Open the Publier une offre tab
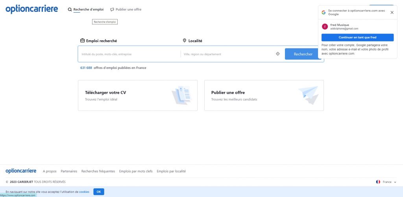The width and height of the screenshot is (403, 197). (126, 9)
